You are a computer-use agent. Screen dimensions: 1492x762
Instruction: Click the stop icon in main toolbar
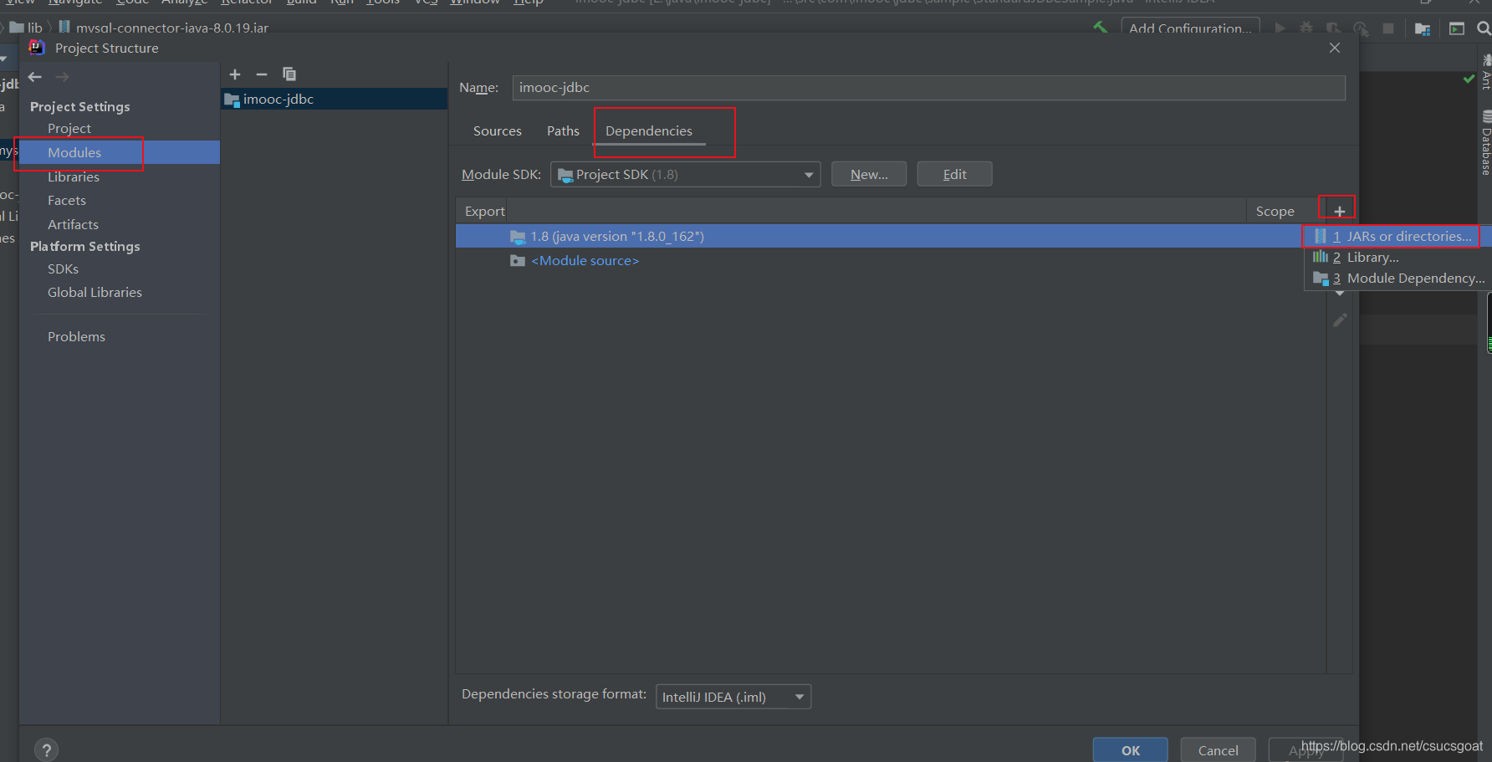1388,28
